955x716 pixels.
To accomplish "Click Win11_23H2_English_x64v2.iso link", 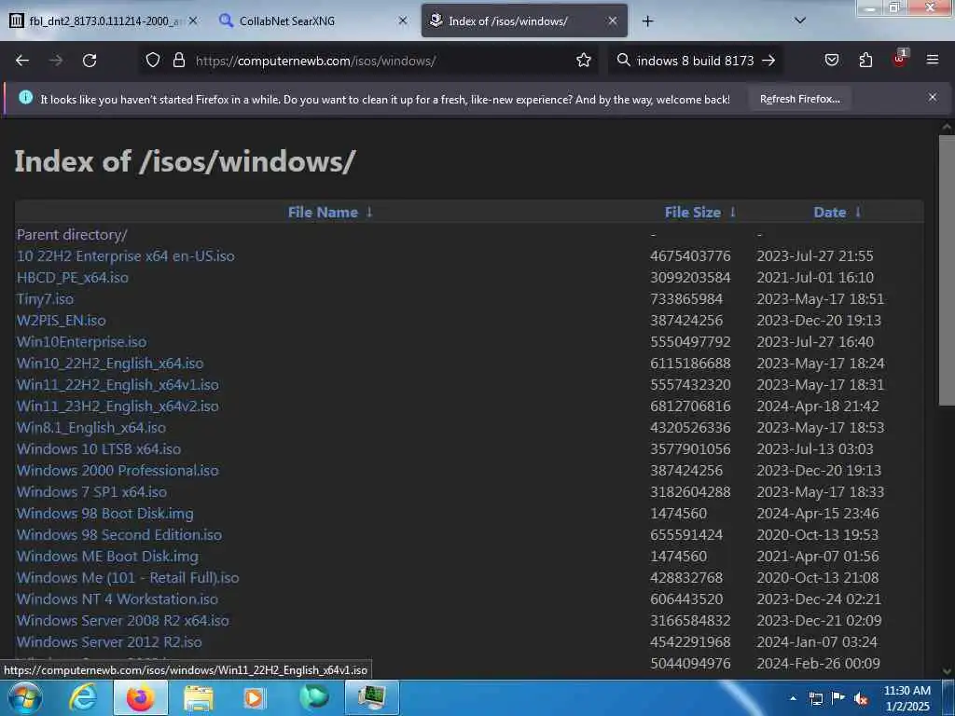I will pos(118,406).
